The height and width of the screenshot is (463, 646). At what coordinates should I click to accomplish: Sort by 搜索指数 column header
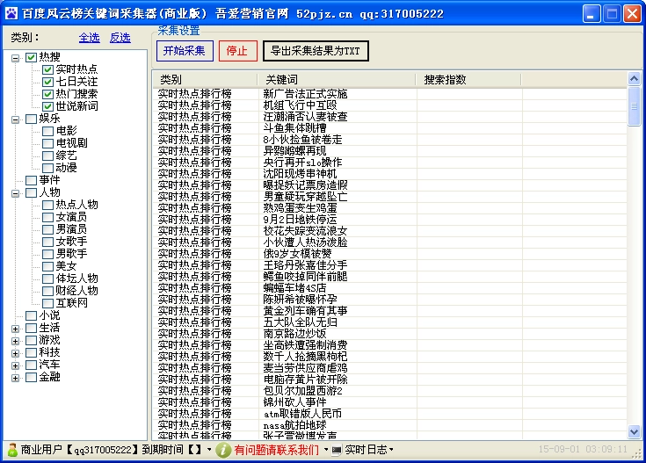(x=468, y=79)
